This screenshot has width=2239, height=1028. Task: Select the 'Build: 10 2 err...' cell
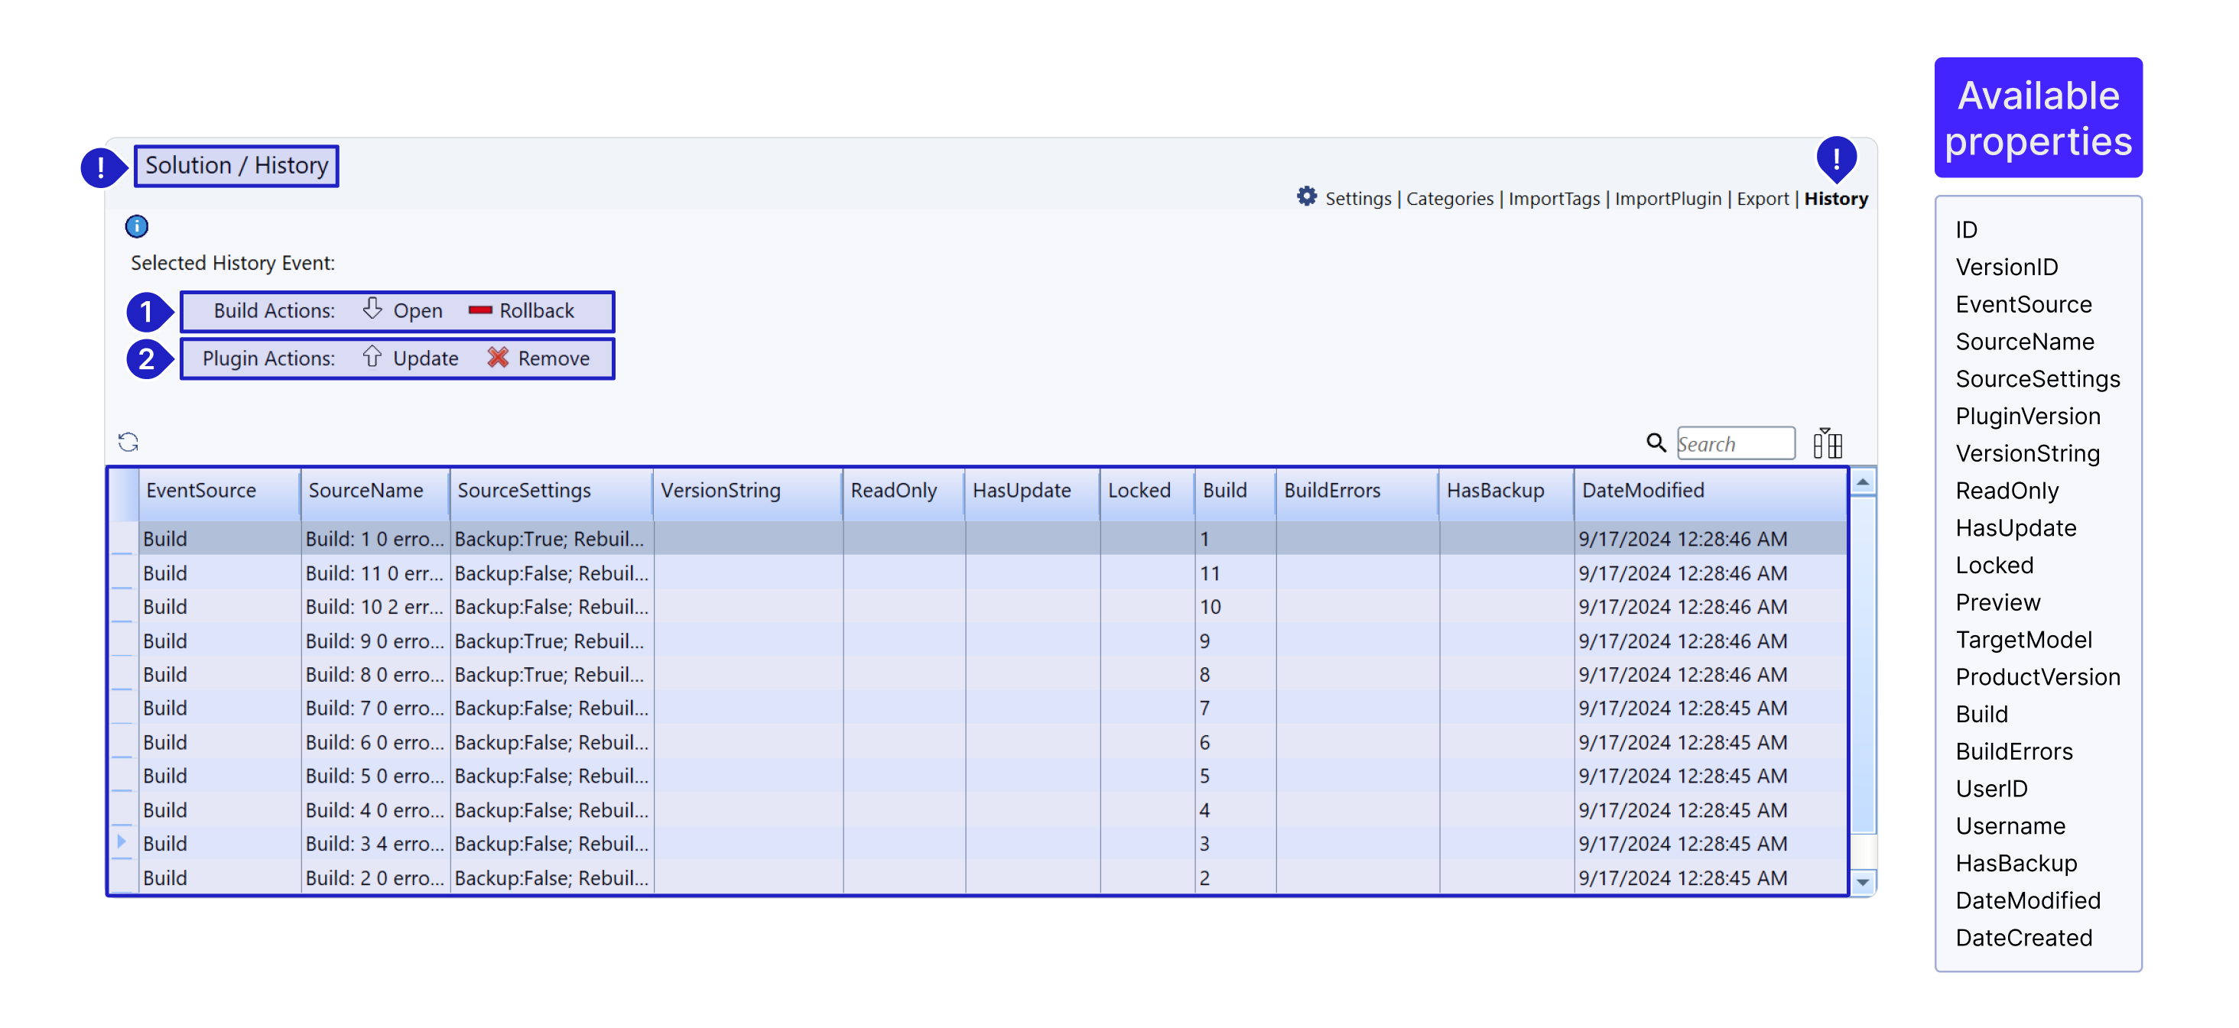(x=375, y=607)
